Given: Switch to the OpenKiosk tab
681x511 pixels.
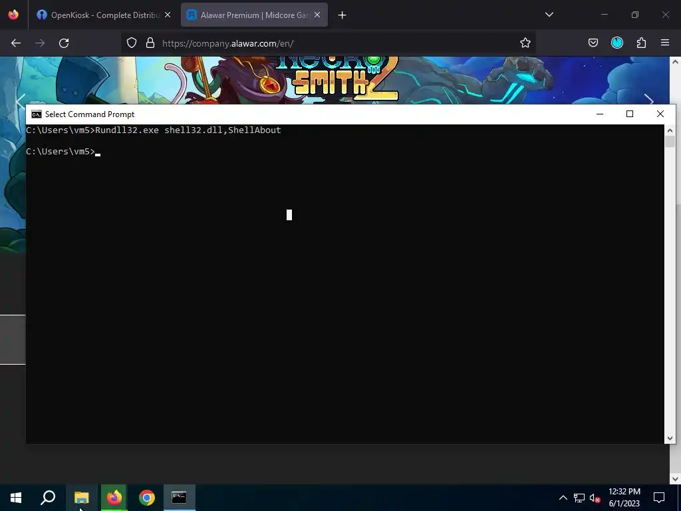Looking at the screenshot, I should pyautogui.click(x=104, y=15).
